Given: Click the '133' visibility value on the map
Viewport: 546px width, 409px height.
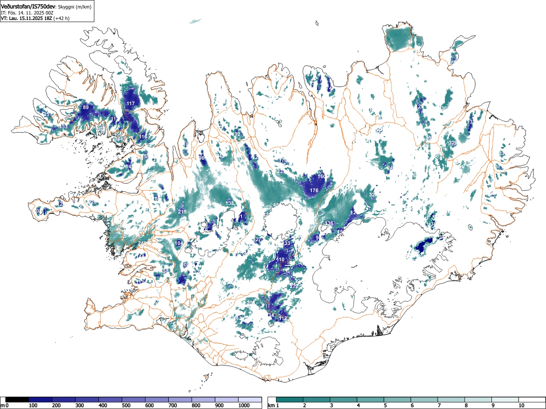Looking at the screenshot, I should 230,203.
